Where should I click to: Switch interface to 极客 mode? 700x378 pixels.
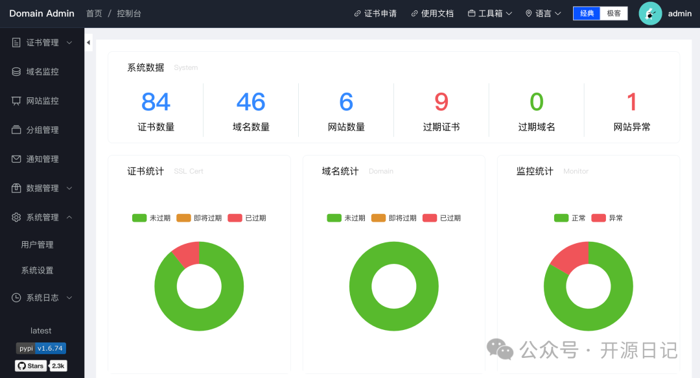pyautogui.click(x=613, y=13)
